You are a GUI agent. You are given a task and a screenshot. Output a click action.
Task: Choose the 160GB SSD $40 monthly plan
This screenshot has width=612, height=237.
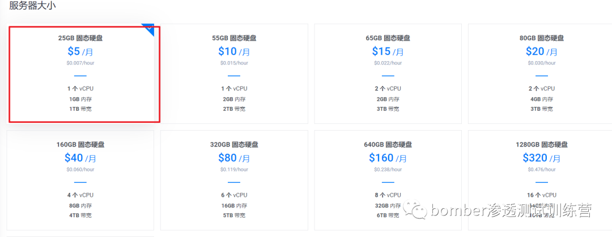(x=80, y=180)
